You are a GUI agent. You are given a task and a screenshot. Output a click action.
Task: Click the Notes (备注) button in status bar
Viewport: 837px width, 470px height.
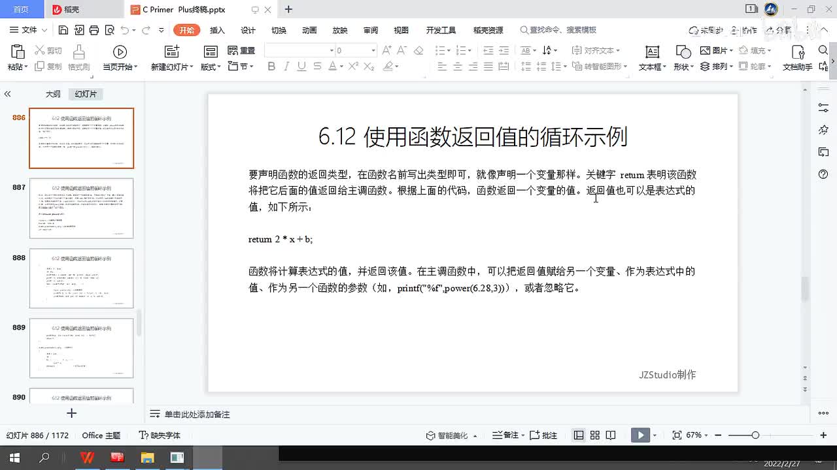507,435
